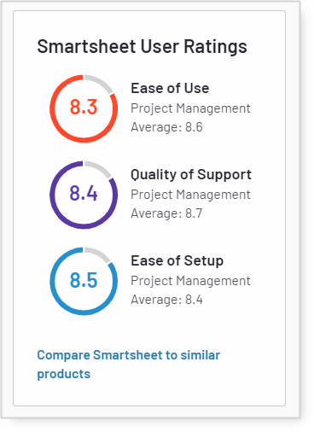The image size is (314, 432).
Task: Click Project Management under Quality of Support
Action: pyautogui.click(x=190, y=195)
